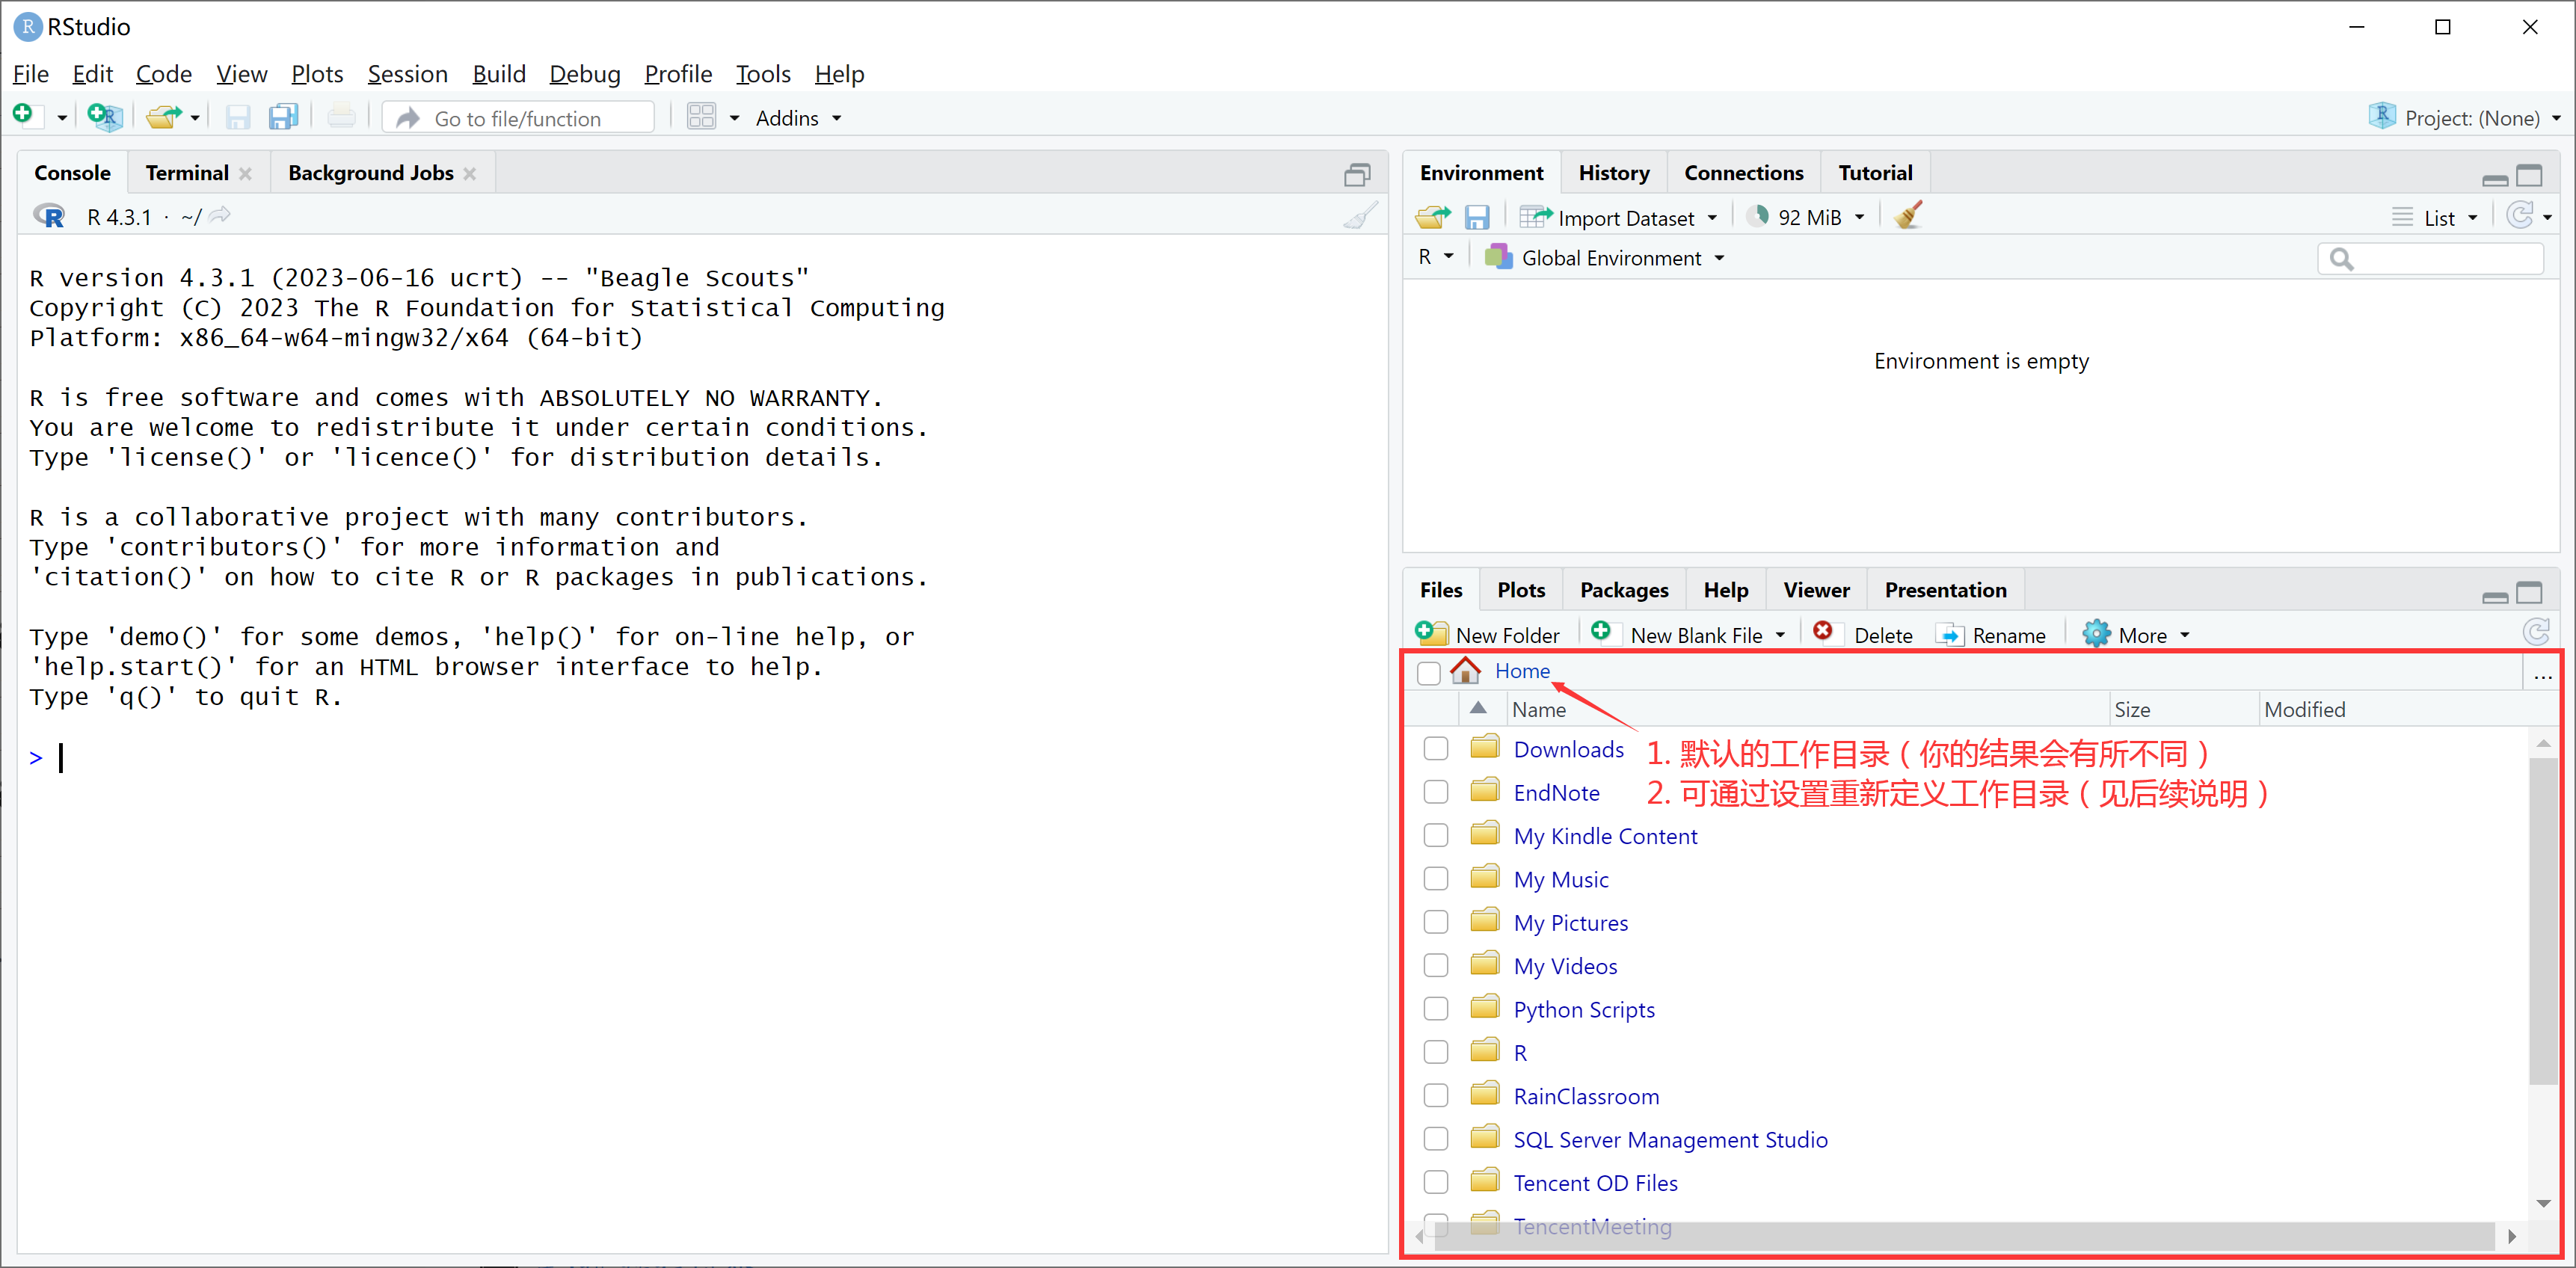
Task: Click the View current working directory arrow icon
Action: pyautogui.click(x=220, y=215)
